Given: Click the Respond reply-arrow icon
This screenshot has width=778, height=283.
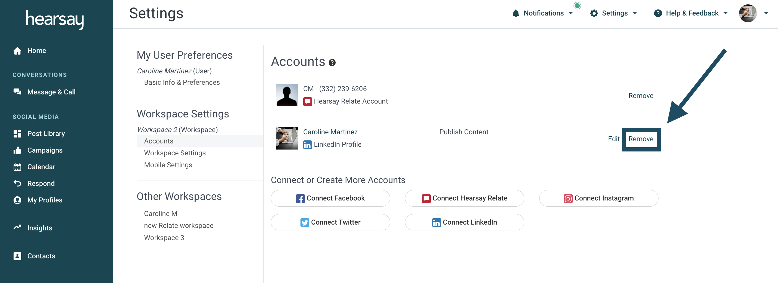Looking at the screenshot, I should (17, 183).
